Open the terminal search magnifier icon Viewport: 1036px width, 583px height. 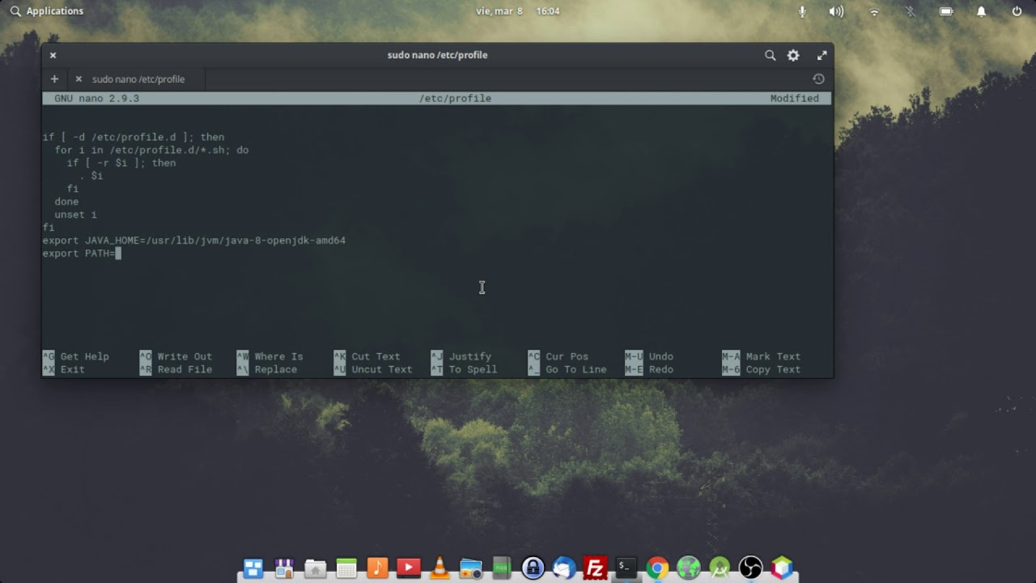coord(770,55)
